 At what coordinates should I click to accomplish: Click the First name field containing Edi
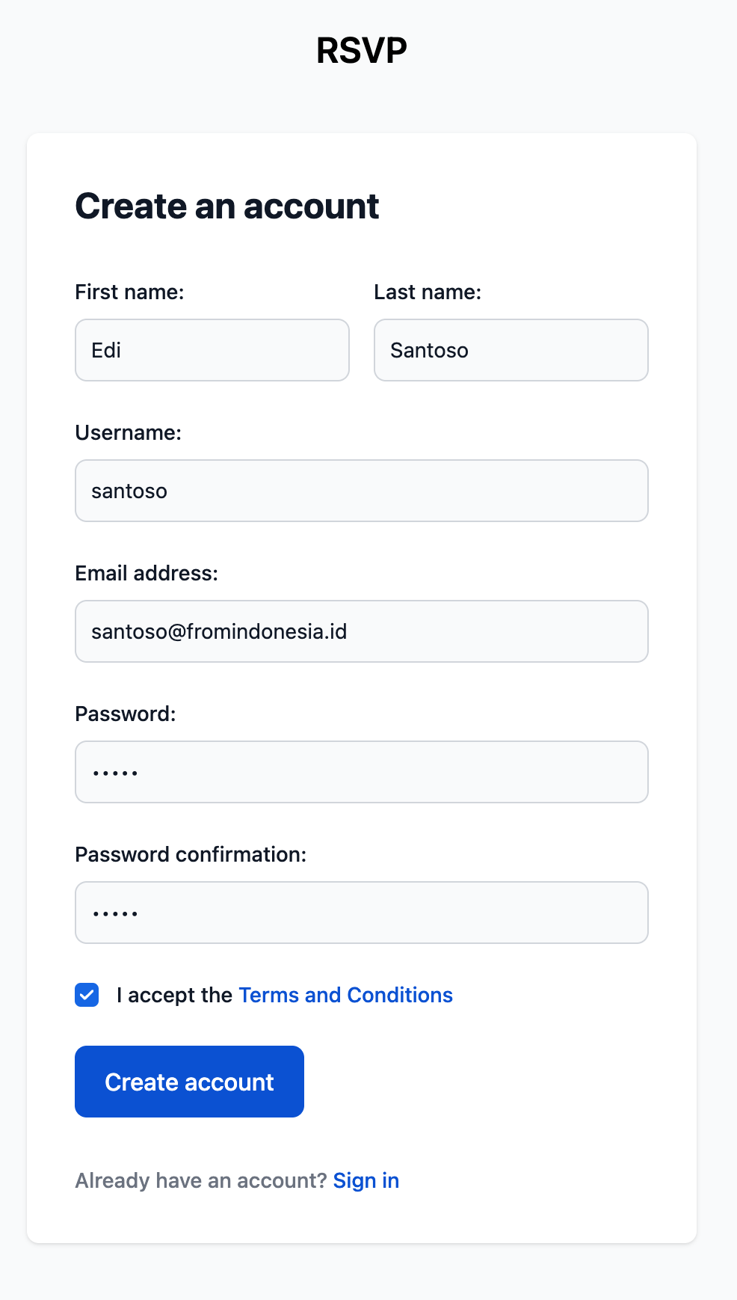[212, 350]
